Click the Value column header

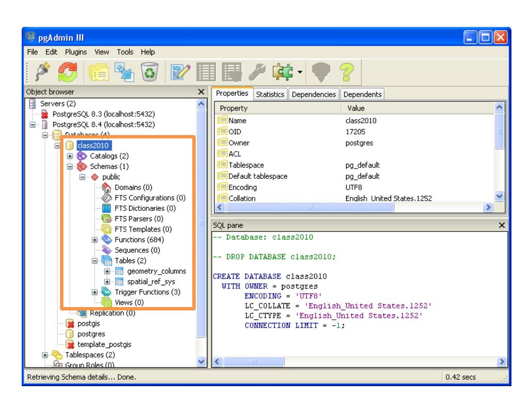(417, 109)
